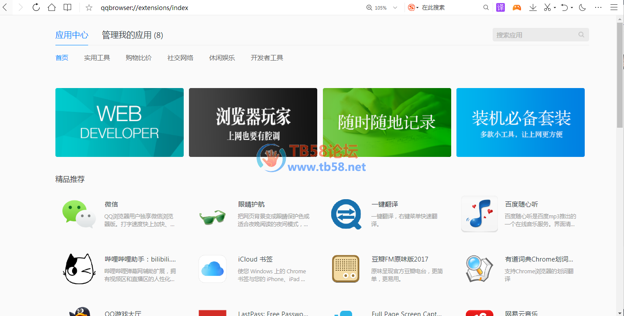624x316 pixels.
Task: Select the 开发者工具 category
Action: pos(267,58)
